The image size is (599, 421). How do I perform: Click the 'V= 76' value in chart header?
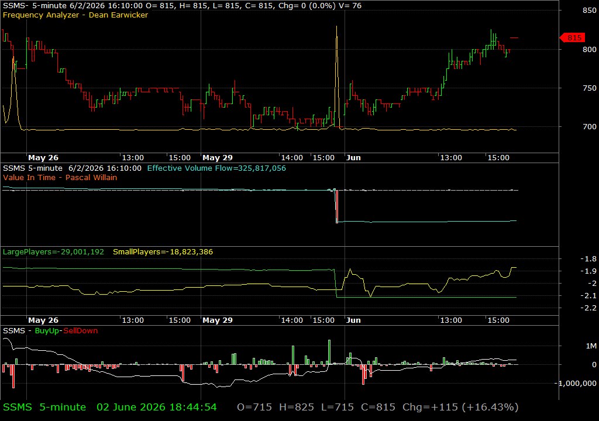[349, 6]
